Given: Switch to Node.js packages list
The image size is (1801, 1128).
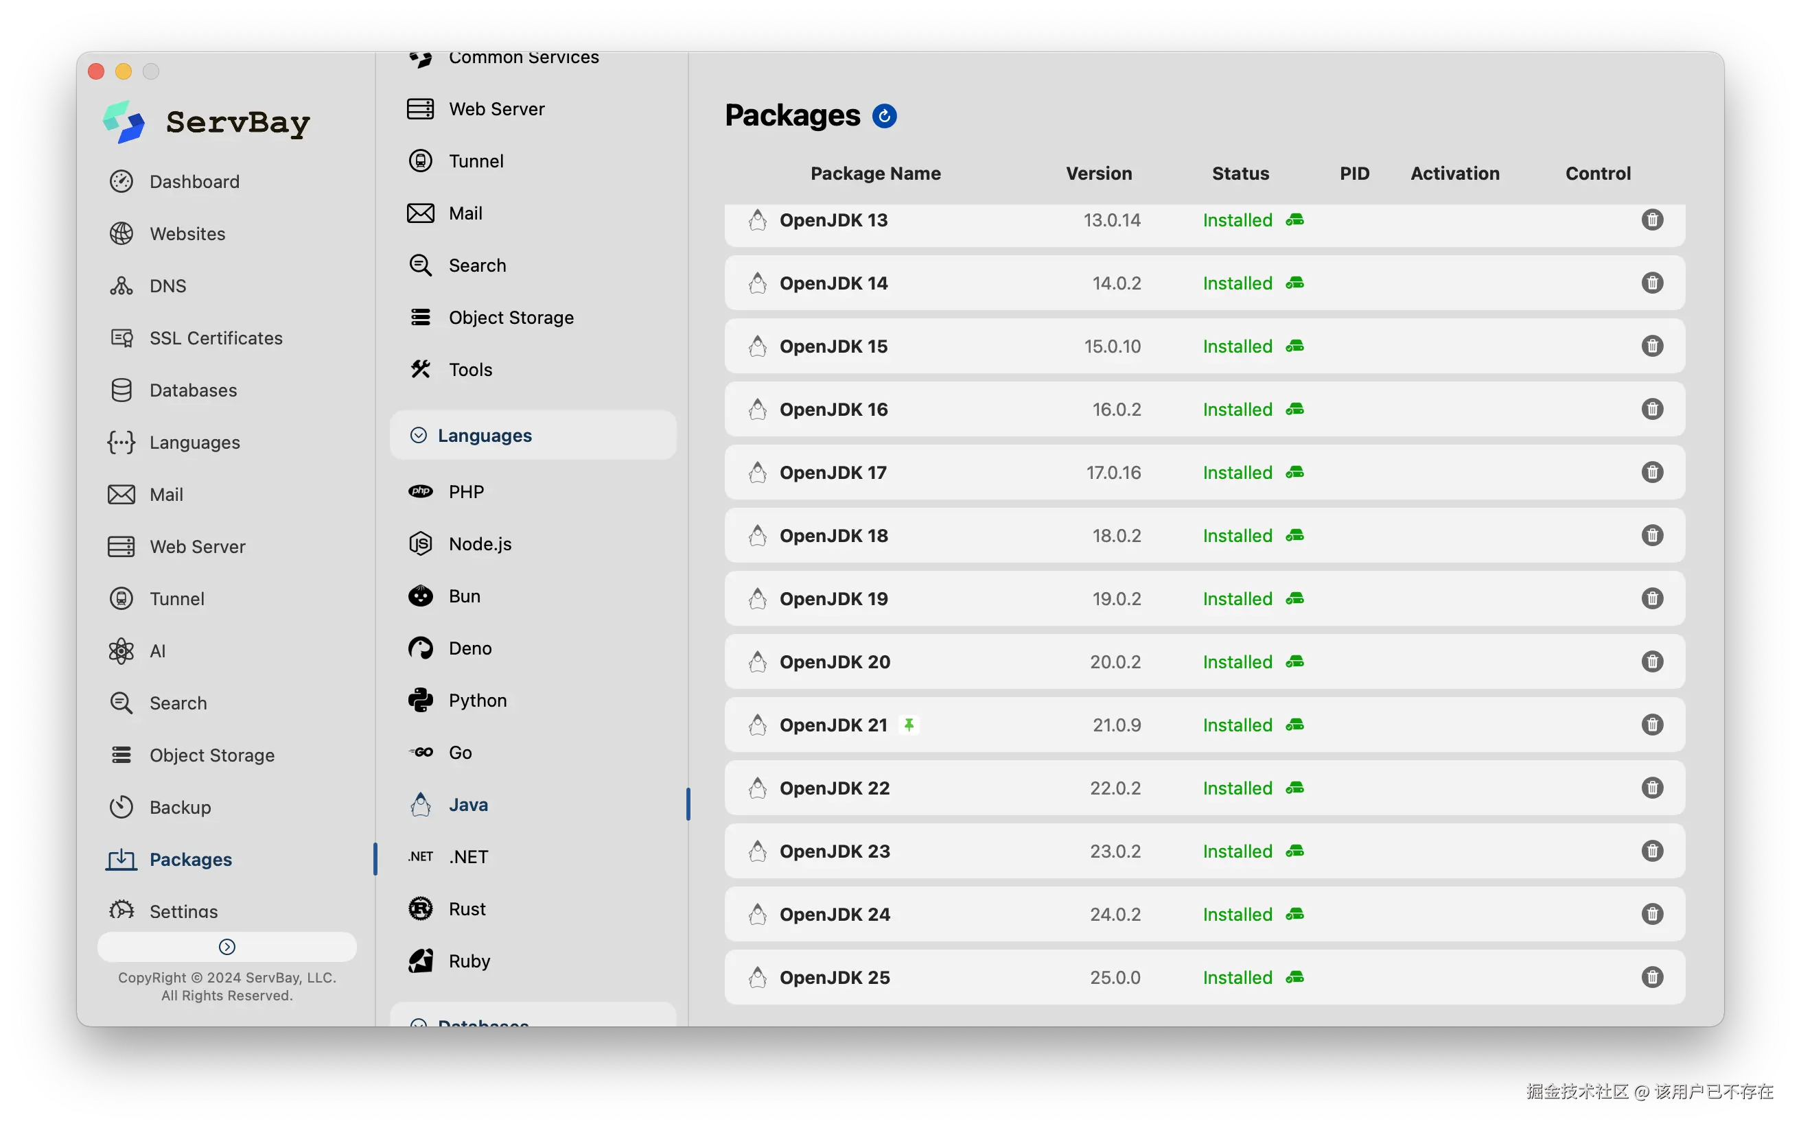Looking at the screenshot, I should (480, 544).
